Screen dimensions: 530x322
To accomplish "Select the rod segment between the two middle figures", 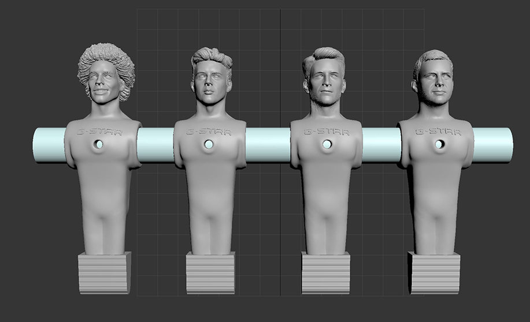I will pyautogui.click(x=268, y=145).
